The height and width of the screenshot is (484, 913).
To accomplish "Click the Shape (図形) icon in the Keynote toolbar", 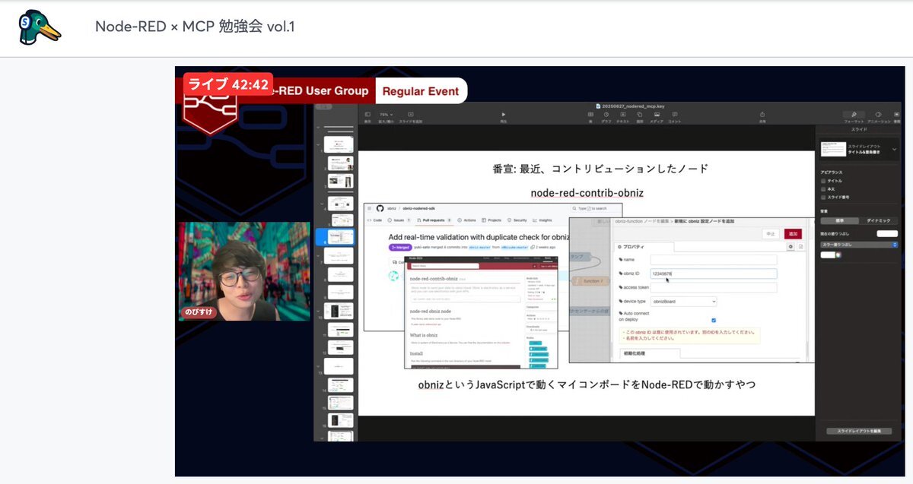I will coord(640,115).
